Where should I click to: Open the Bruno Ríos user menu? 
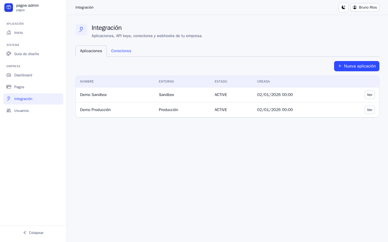click(x=365, y=8)
